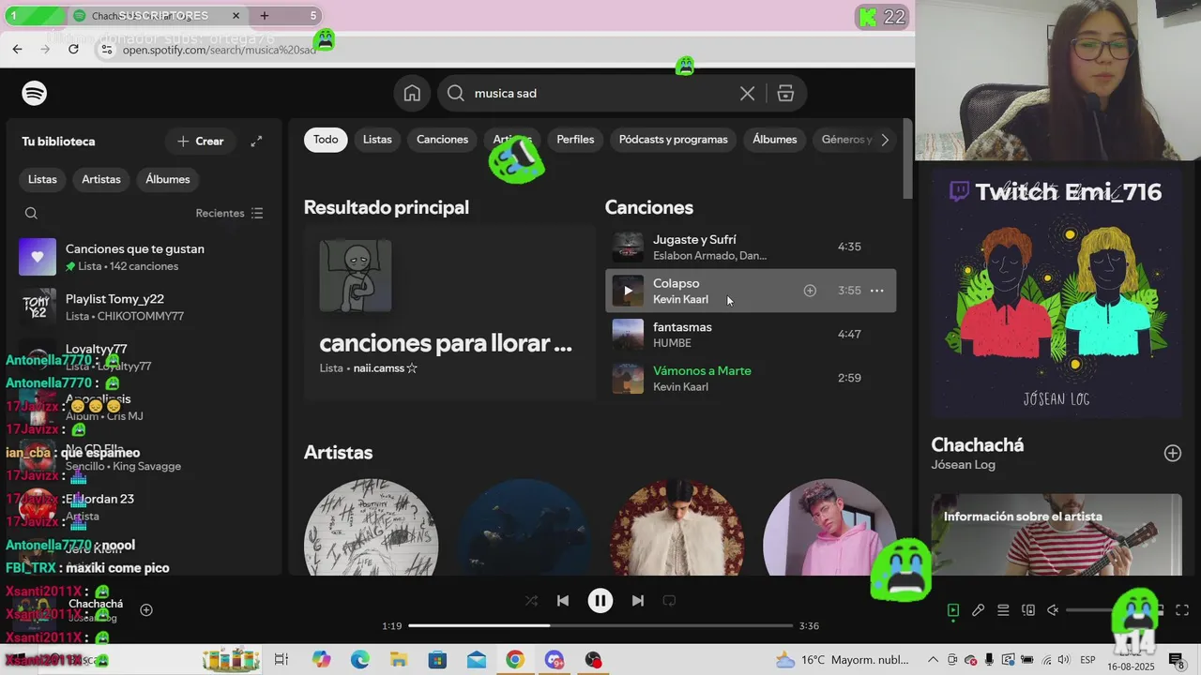
Task: Seek within the song progress bar
Action: pyautogui.click(x=600, y=625)
